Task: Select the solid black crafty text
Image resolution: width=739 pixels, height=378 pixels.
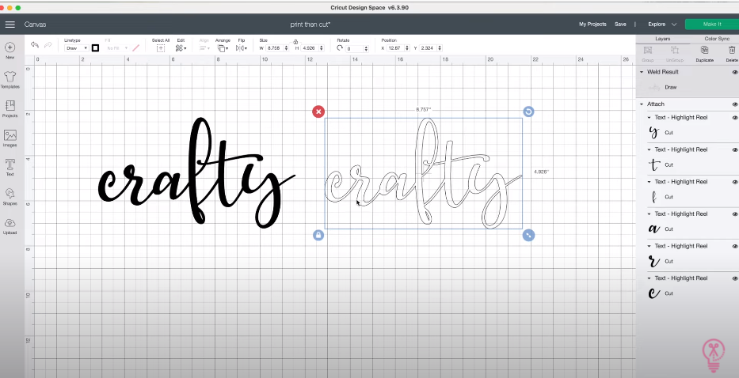Action: point(196,172)
